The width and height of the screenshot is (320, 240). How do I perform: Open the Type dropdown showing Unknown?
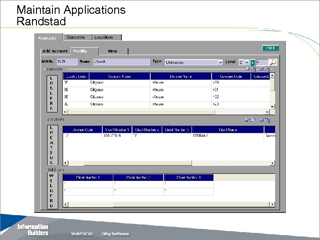(x=220, y=63)
